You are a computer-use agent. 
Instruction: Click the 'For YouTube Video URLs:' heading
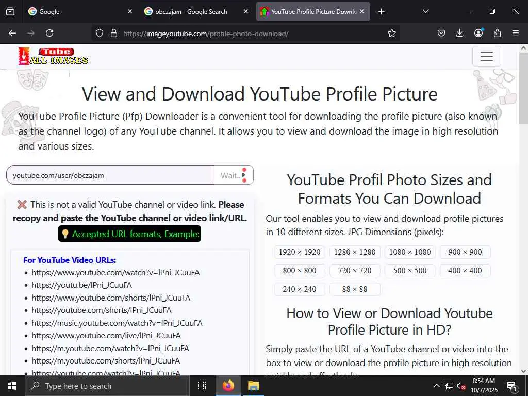[70, 260]
